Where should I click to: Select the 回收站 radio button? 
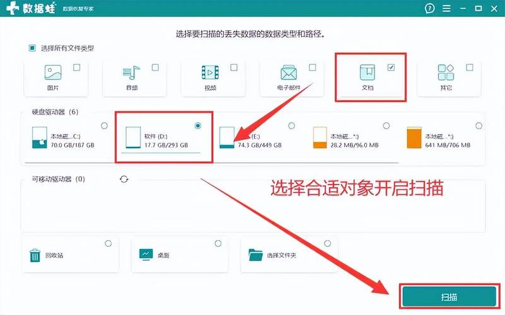(x=108, y=244)
